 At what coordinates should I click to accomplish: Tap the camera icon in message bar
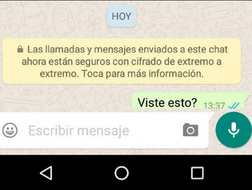(x=190, y=130)
